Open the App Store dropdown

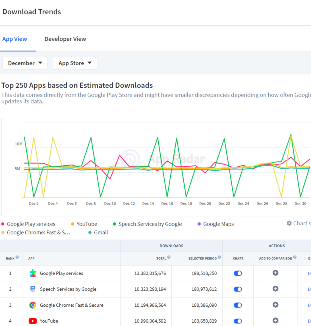75,63
